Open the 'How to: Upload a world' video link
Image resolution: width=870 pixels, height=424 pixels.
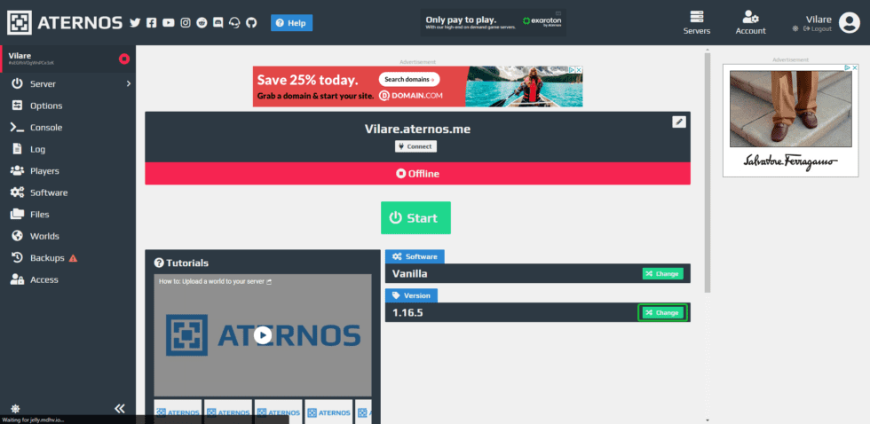215,281
